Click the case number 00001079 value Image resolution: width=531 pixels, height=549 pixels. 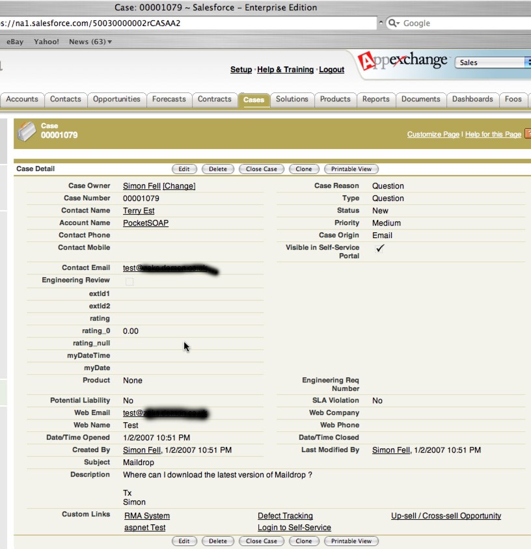pyautogui.click(x=141, y=198)
